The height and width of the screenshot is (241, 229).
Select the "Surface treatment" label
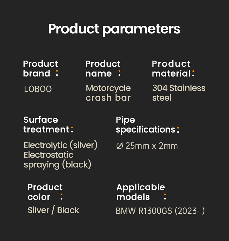coord(46,125)
